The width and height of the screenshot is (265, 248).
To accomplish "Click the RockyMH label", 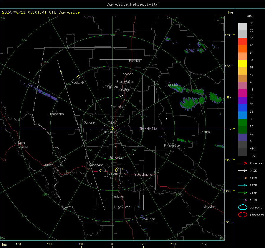I will coord(78,83).
